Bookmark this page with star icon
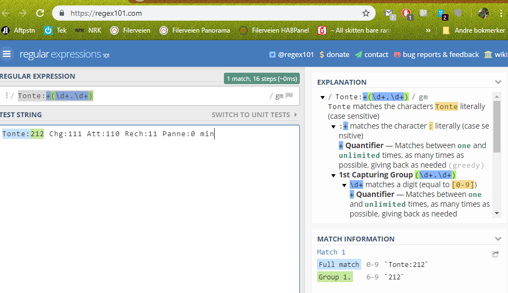This screenshot has height=293, width=508. click(x=366, y=13)
